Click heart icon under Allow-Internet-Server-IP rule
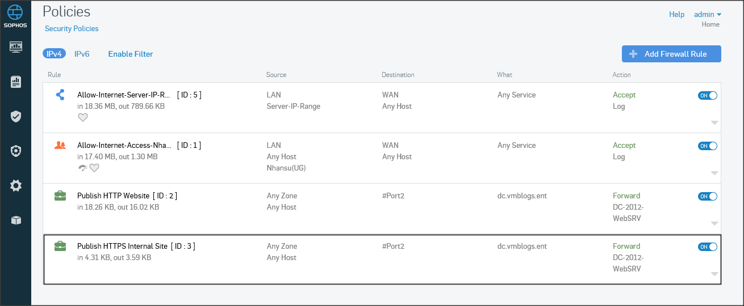The image size is (744, 306). tap(83, 117)
